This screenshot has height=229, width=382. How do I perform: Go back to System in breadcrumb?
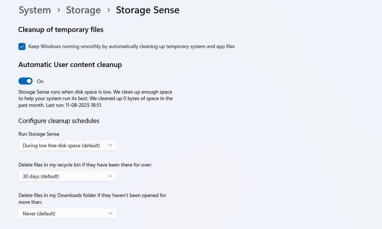click(x=35, y=10)
